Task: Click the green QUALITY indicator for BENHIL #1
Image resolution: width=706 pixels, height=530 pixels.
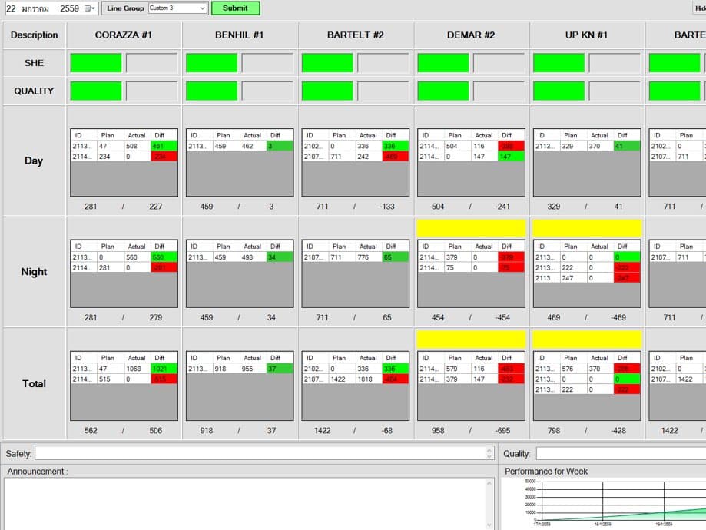Action: click(x=211, y=91)
